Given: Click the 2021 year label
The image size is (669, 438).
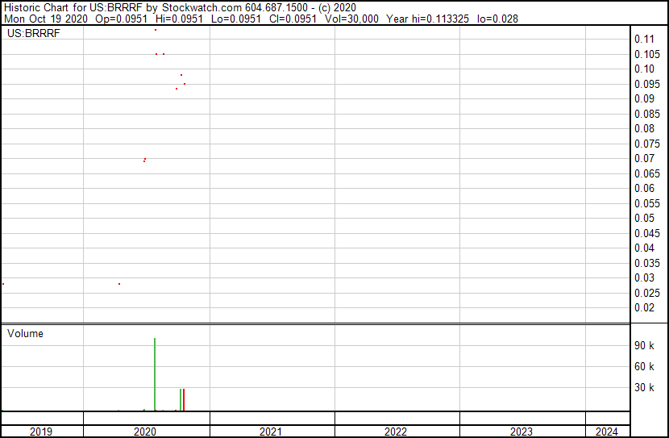Looking at the screenshot, I should 271,432.
